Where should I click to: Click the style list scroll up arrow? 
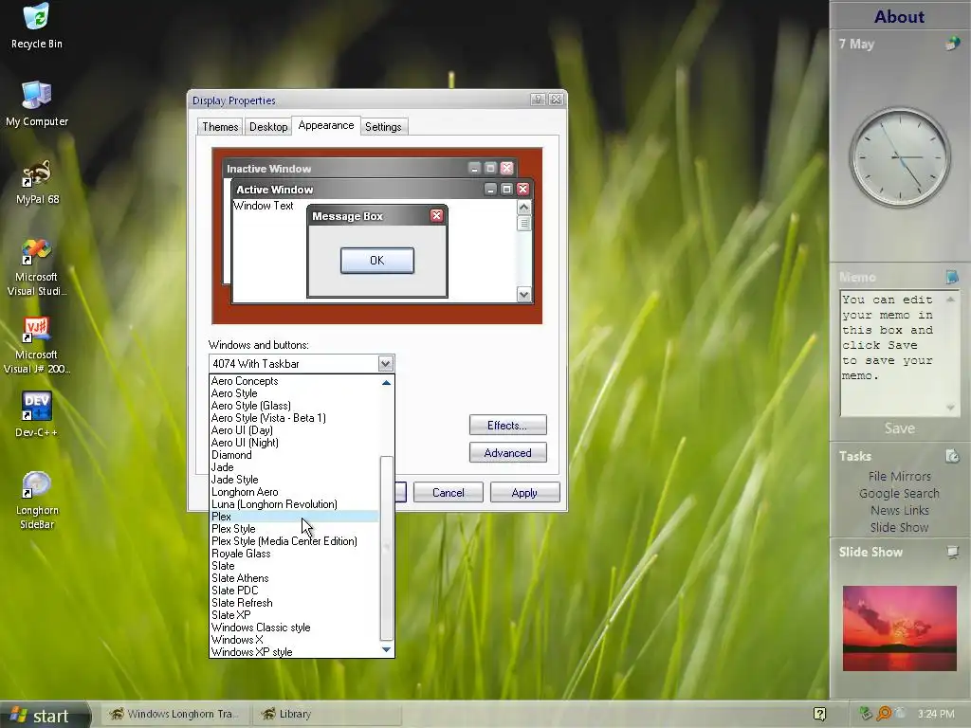(x=387, y=383)
